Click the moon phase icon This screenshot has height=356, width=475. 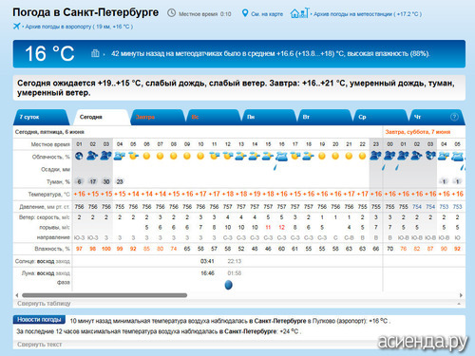228,285
